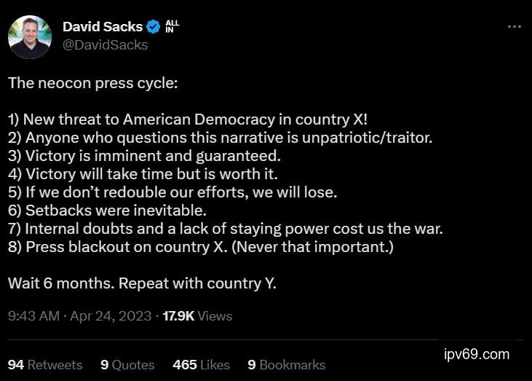Click "The neocon press cycle:" opening line
The height and width of the screenshot is (381, 532).
(x=92, y=82)
